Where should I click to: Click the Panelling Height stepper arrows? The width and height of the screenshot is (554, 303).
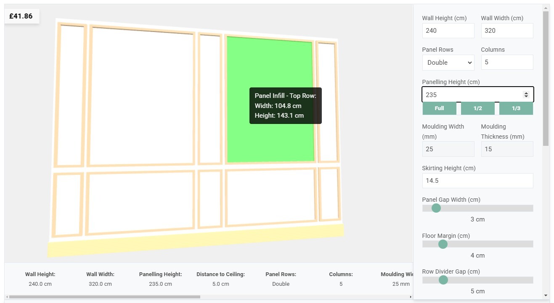526,95
